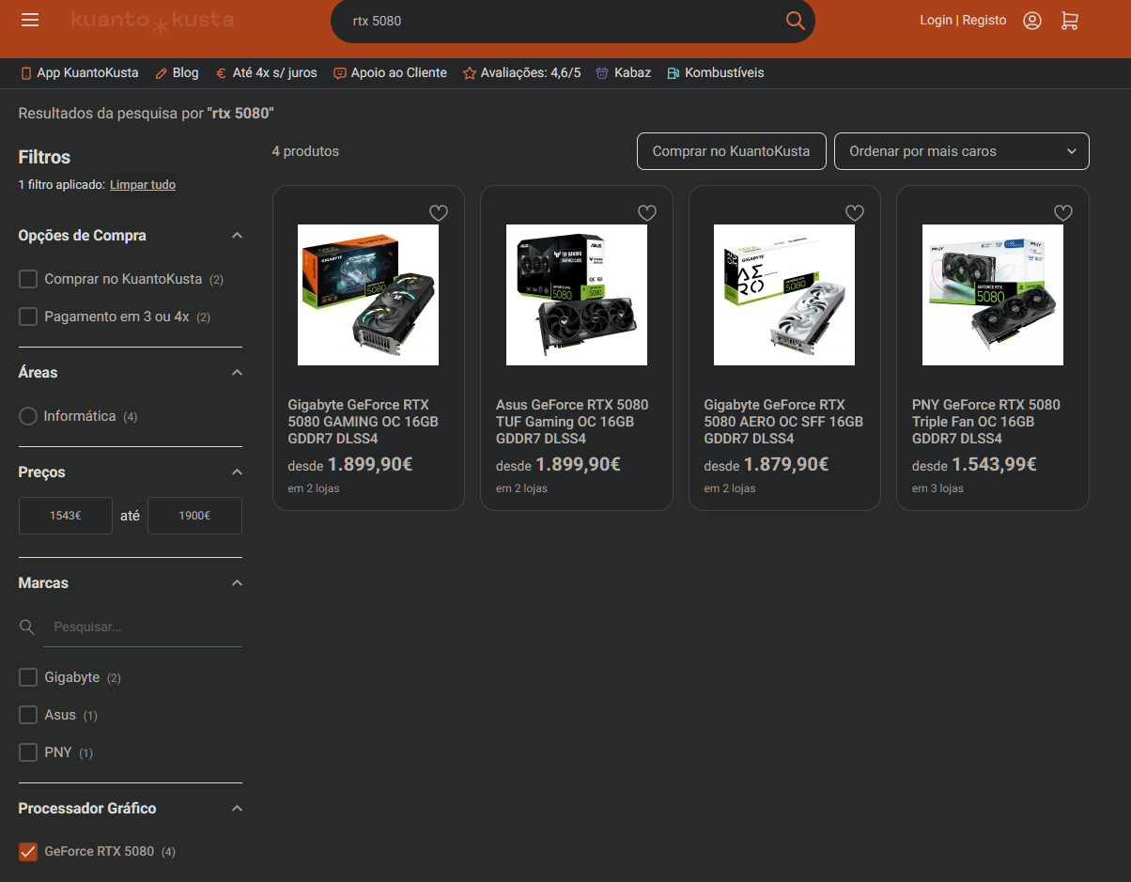Collapse the Marcas section
This screenshot has height=882, width=1131.
tap(237, 583)
